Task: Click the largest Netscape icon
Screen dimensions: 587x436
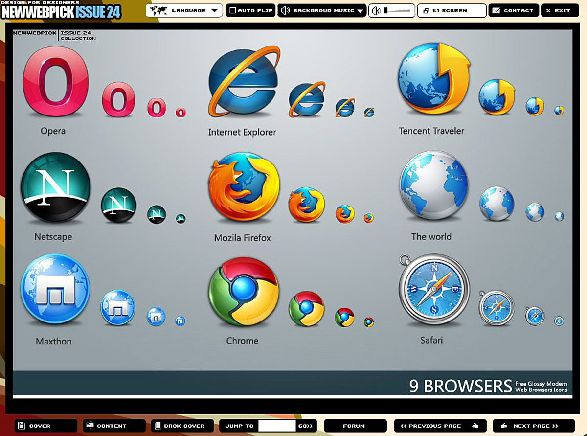Action: (55, 188)
